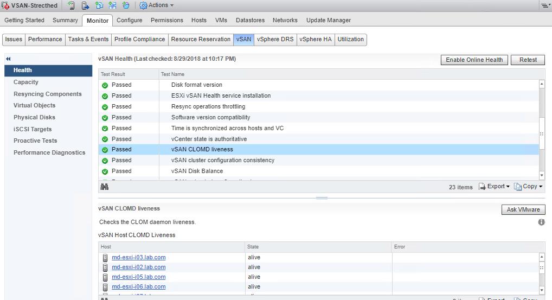
Task: Open the VMs tab
Action: click(x=221, y=21)
